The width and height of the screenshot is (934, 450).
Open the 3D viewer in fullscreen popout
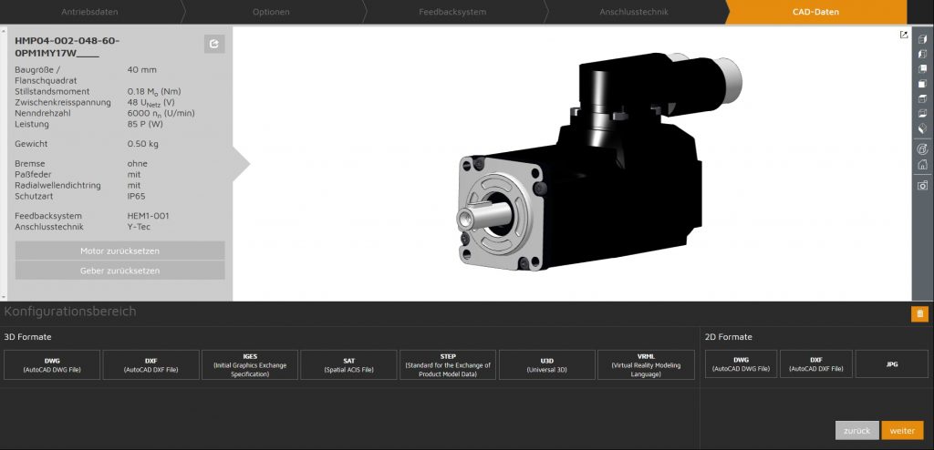click(x=904, y=36)
